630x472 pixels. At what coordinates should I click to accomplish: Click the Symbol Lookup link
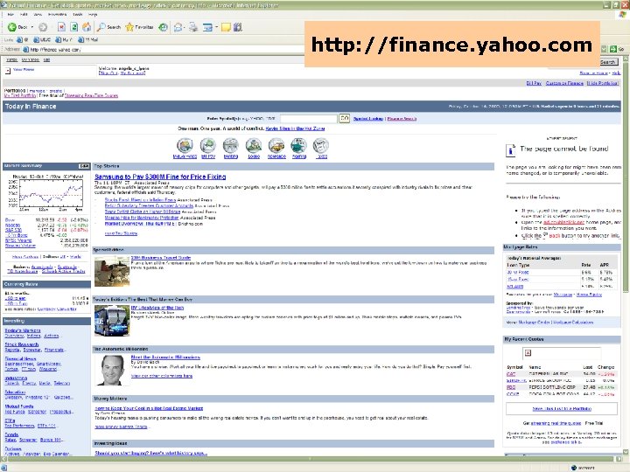point(368,119)
